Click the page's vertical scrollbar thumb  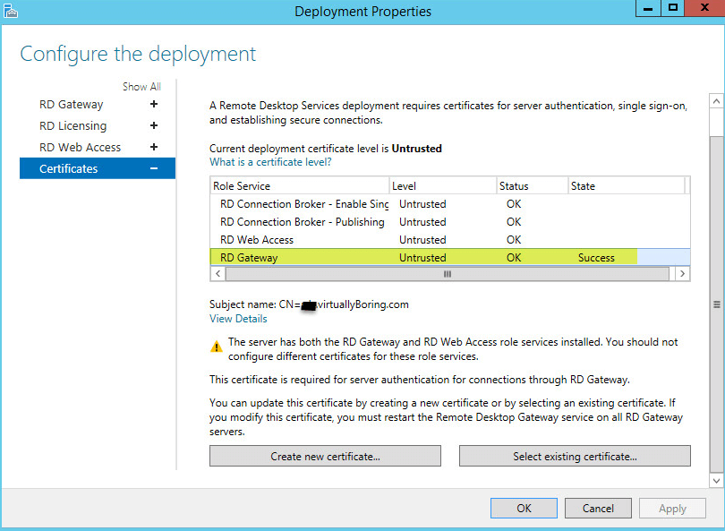pyautogui.click(x=716, y=304)
